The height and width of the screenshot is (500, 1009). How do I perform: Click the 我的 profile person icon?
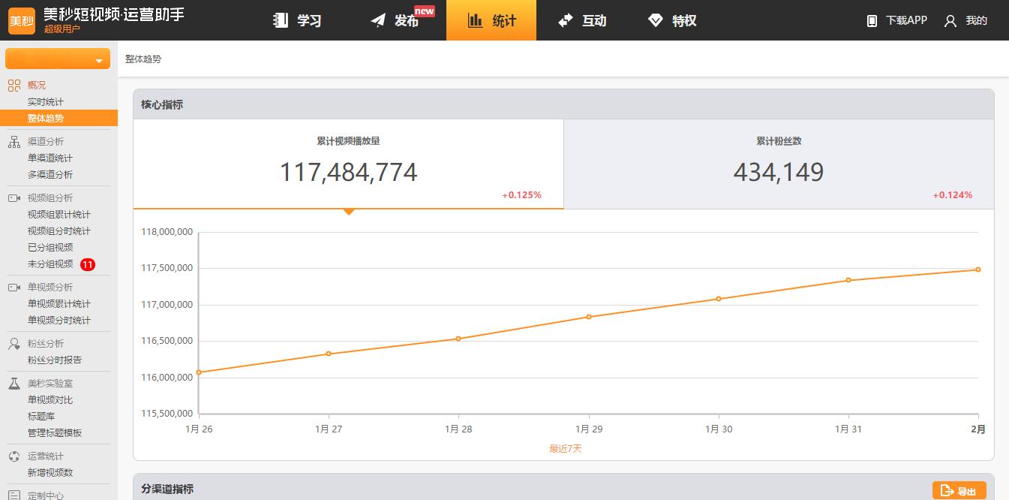[x=950, y=20]
